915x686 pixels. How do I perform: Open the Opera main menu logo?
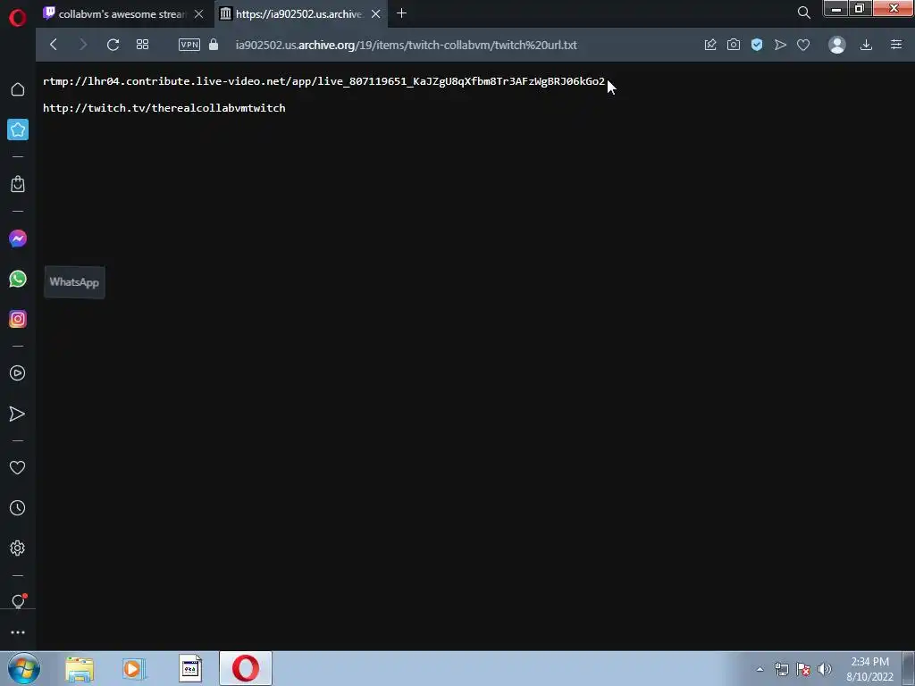click(x=18, y=18)
